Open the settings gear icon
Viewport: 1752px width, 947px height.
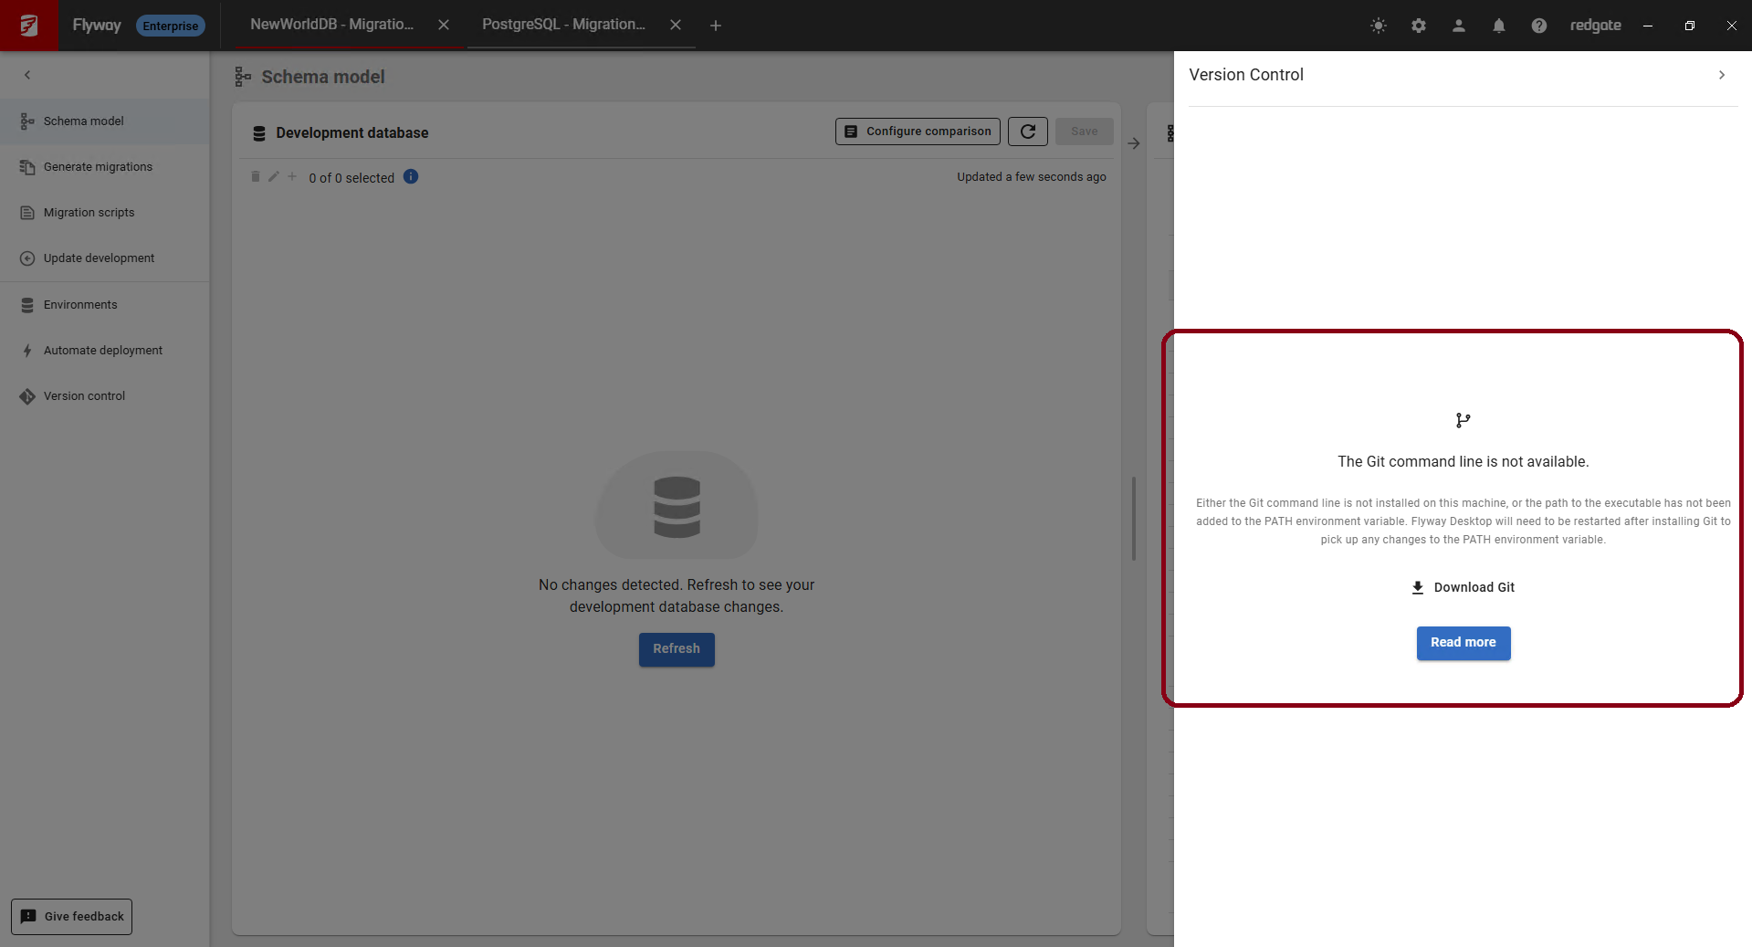point(1419,26)
